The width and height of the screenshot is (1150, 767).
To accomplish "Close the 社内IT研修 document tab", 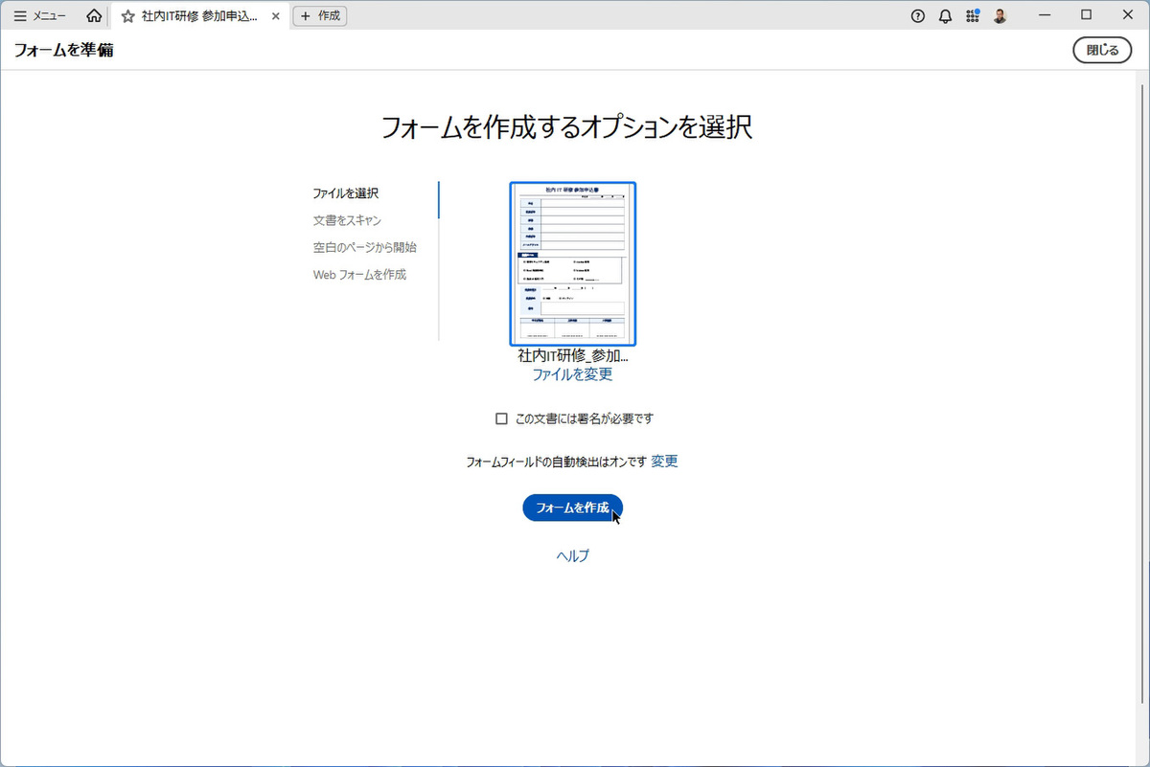I will tap(276, 16).
